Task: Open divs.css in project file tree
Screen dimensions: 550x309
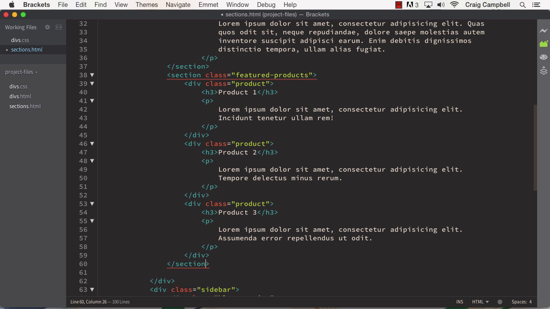Action: click(x=18, y=87)
